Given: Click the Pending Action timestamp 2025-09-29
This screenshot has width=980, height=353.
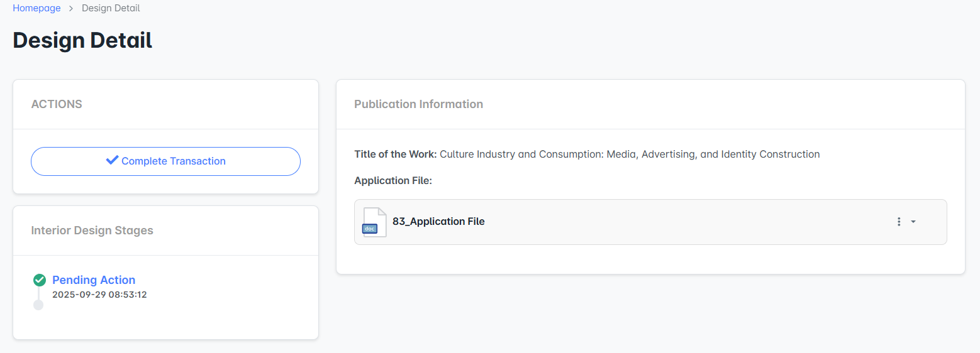Looking at the screenshot, I should 99,295.
